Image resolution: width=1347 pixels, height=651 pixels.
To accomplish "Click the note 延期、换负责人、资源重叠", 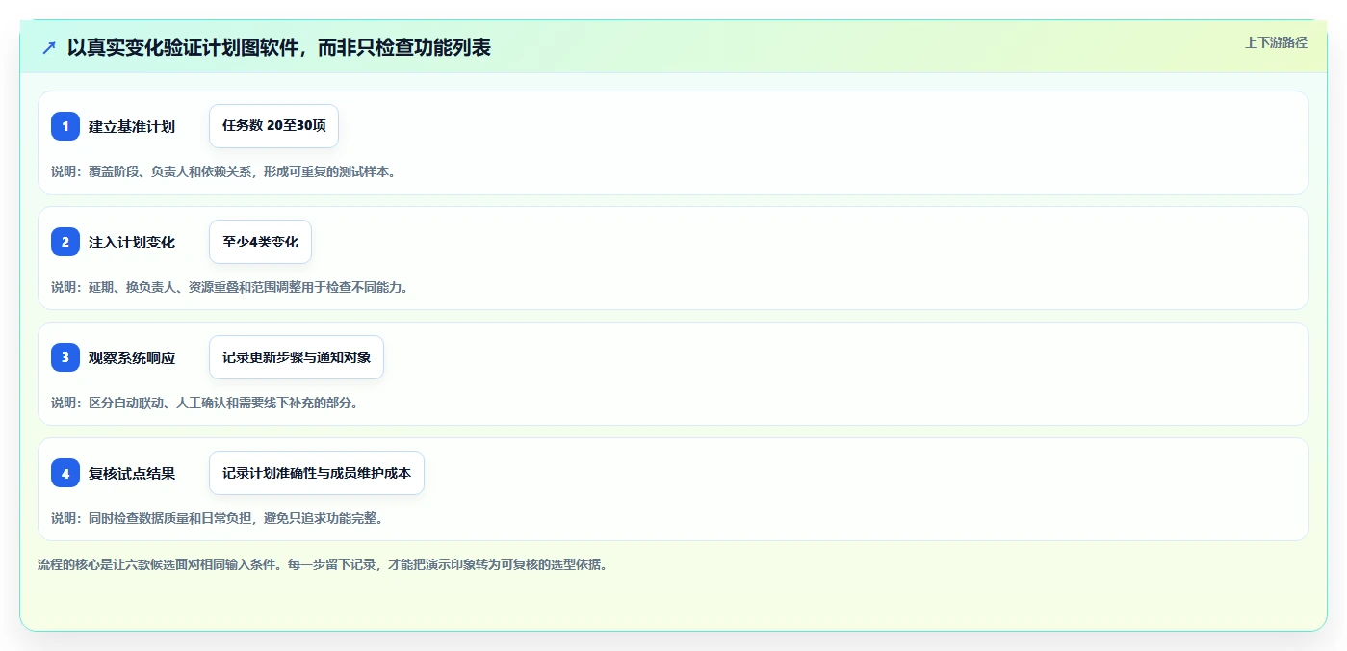I will tap(230, 288).
